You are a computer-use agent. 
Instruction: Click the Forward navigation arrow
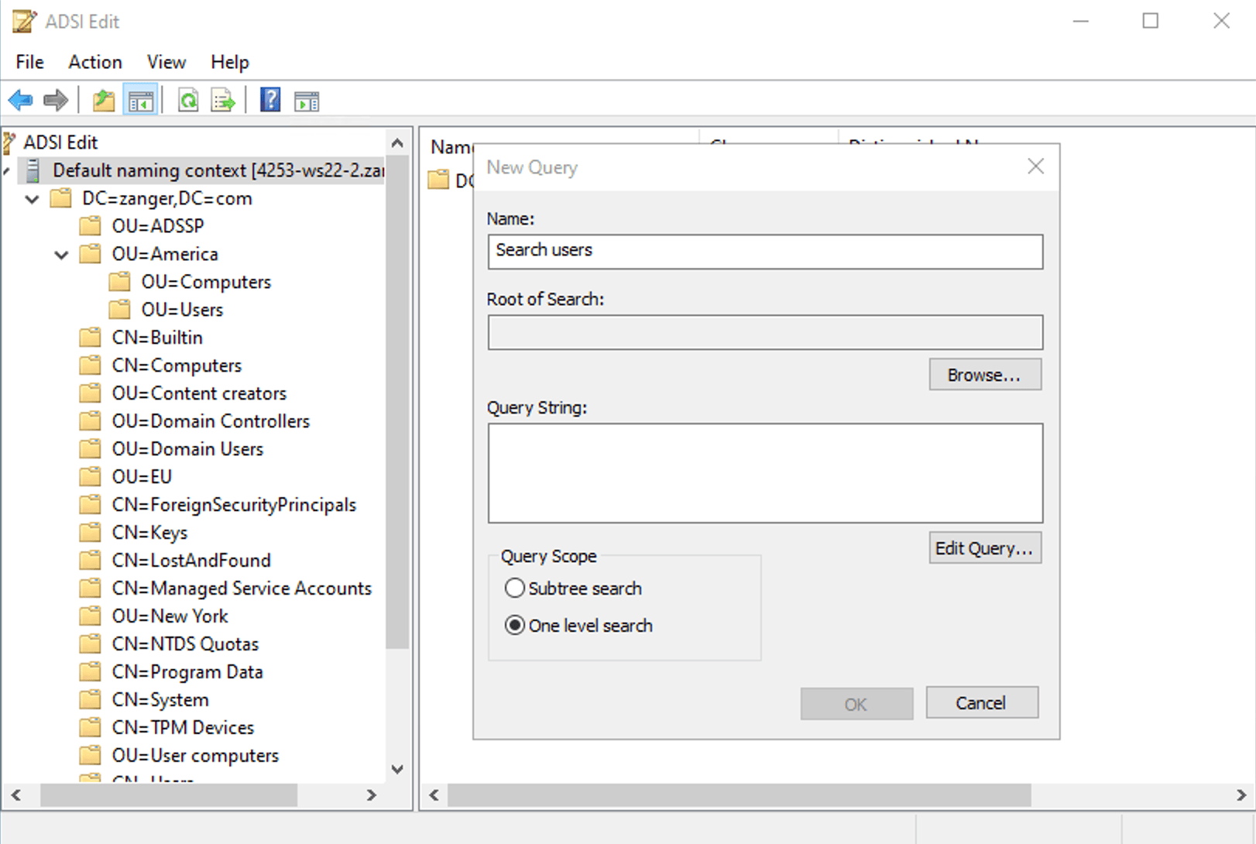[x=55, y=99]
